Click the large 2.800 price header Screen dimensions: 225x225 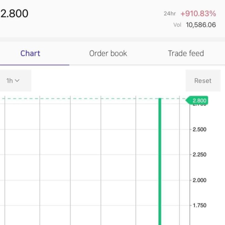coord(14,13)
